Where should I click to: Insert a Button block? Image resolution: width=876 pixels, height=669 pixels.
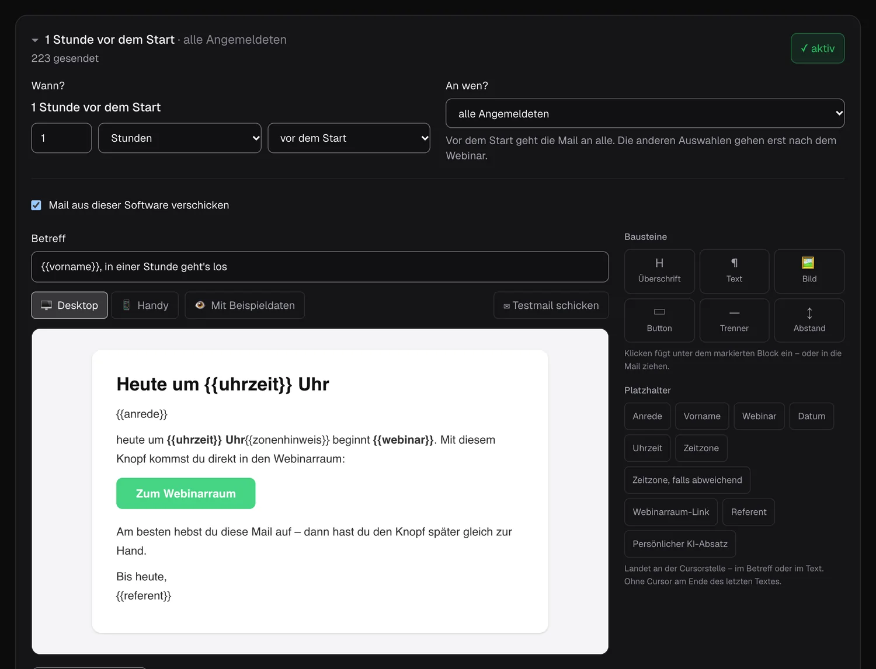[x=659, y=320]
